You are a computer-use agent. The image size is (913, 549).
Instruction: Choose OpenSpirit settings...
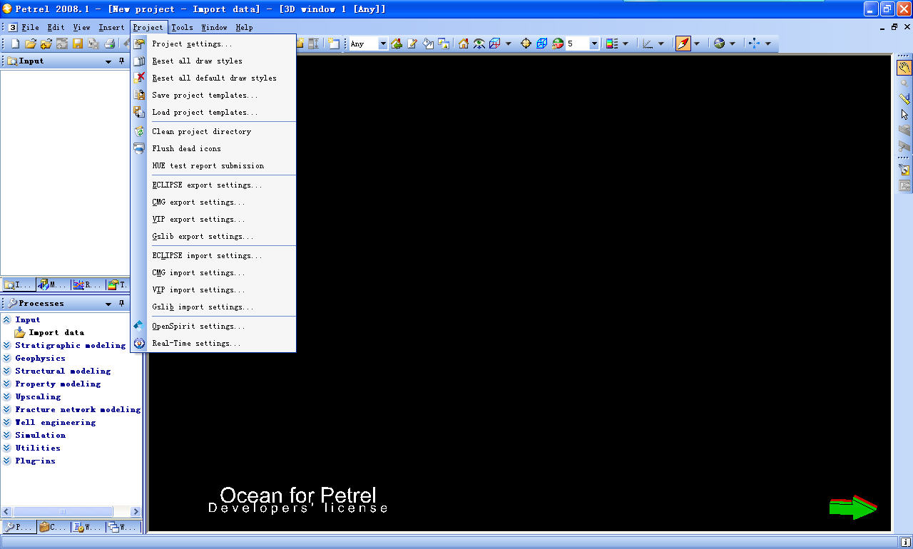click(213, 326)
